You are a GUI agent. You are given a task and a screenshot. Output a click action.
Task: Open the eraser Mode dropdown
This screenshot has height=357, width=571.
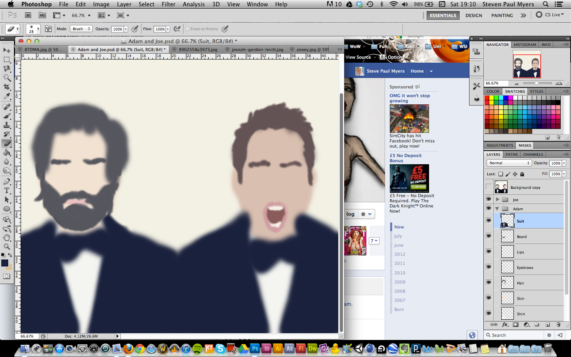point(81,29)
